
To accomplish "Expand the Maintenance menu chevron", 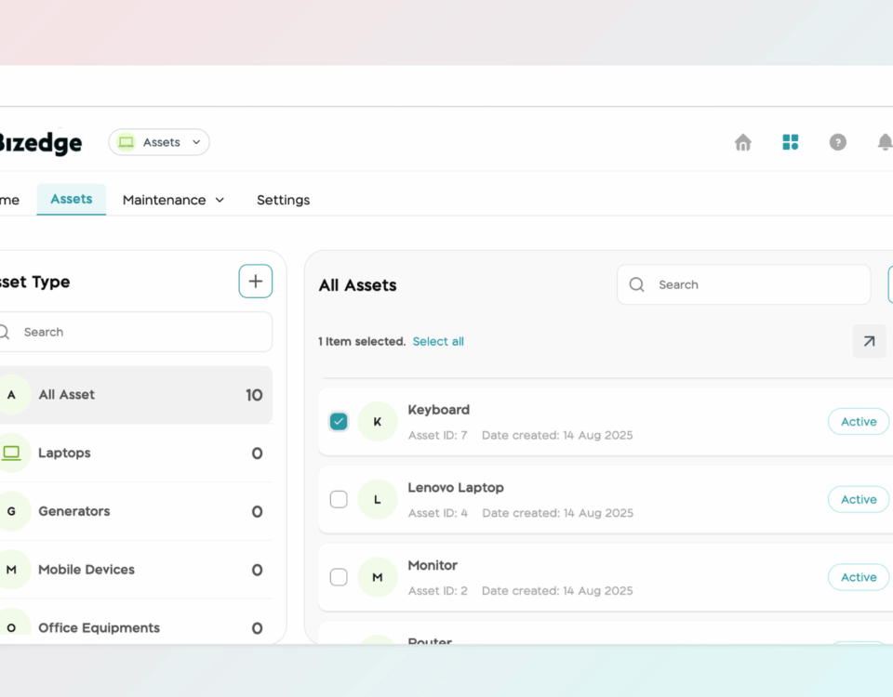I will pyautogui.click(x=220, y=200).
